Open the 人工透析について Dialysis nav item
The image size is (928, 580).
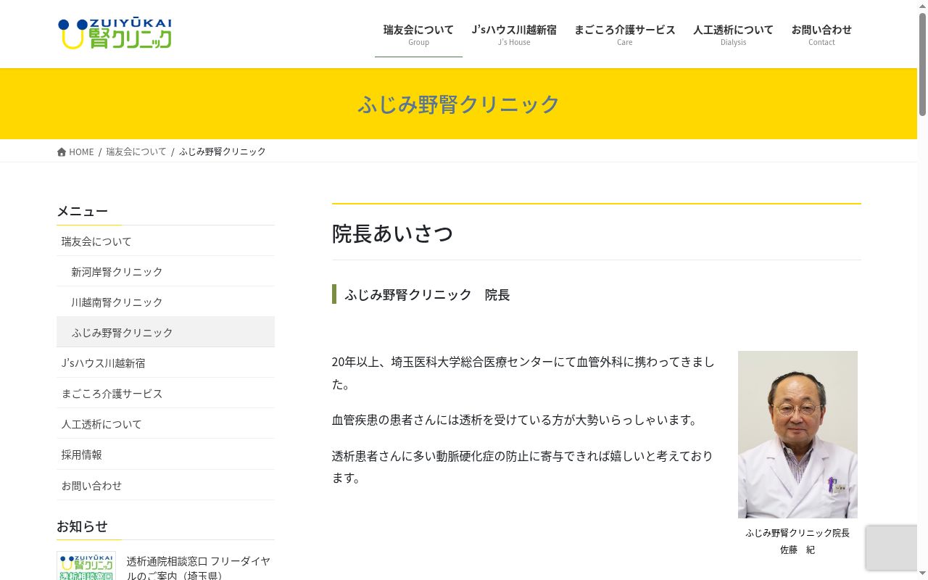[733, 34]
